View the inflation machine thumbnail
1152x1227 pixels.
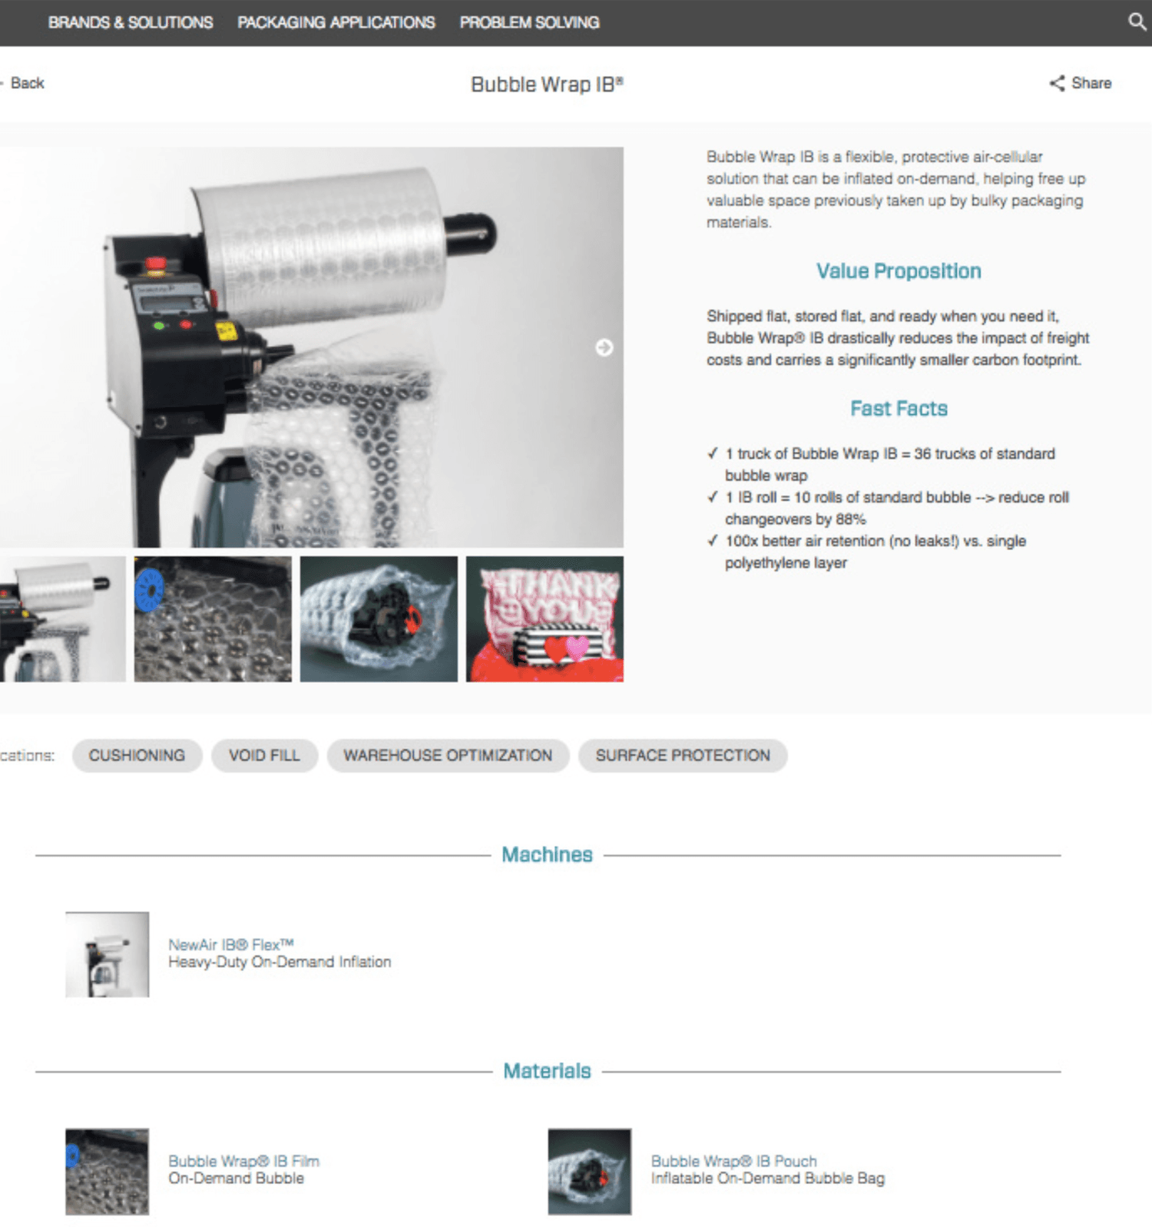[x=62, y=618]
